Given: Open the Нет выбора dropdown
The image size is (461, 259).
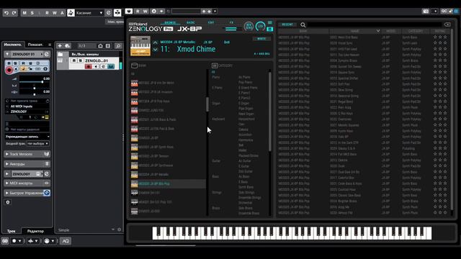Looking at the screenshot, I should coord(37,144).
